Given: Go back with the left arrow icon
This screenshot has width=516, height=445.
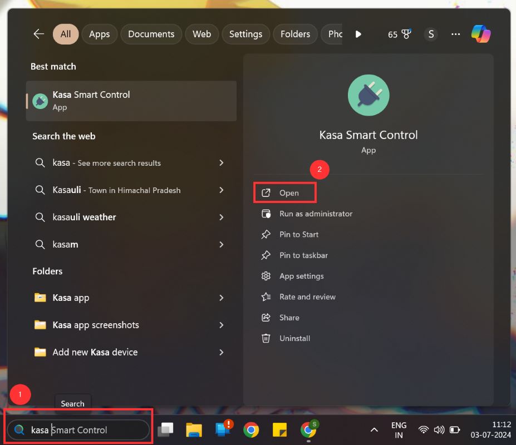Looking at the screenshot, I should 39,34.
